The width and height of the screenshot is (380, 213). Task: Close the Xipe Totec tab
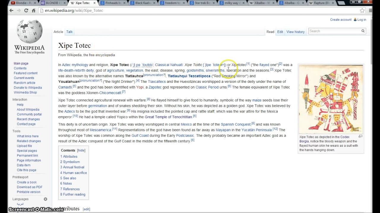point(95,3)
